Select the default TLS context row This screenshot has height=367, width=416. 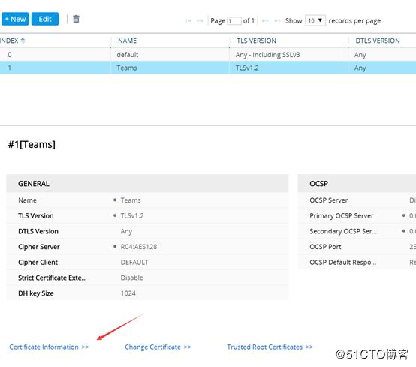tap(208, 55)
